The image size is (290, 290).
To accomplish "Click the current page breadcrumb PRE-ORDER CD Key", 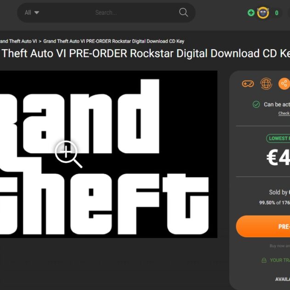I will click(114, 41).
